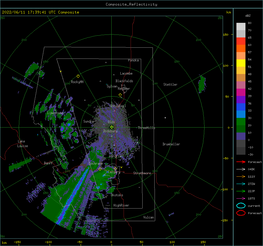Select the red 65-60 dBZ swatch
The height and width of the screenshot is (246, 263).
241,41
